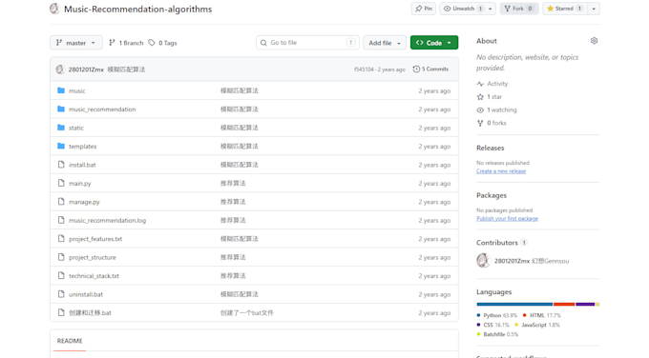Pin this repository

pos(424,9)
